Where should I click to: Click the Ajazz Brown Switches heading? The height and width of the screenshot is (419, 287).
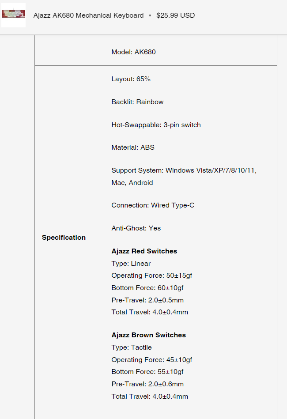148,335
